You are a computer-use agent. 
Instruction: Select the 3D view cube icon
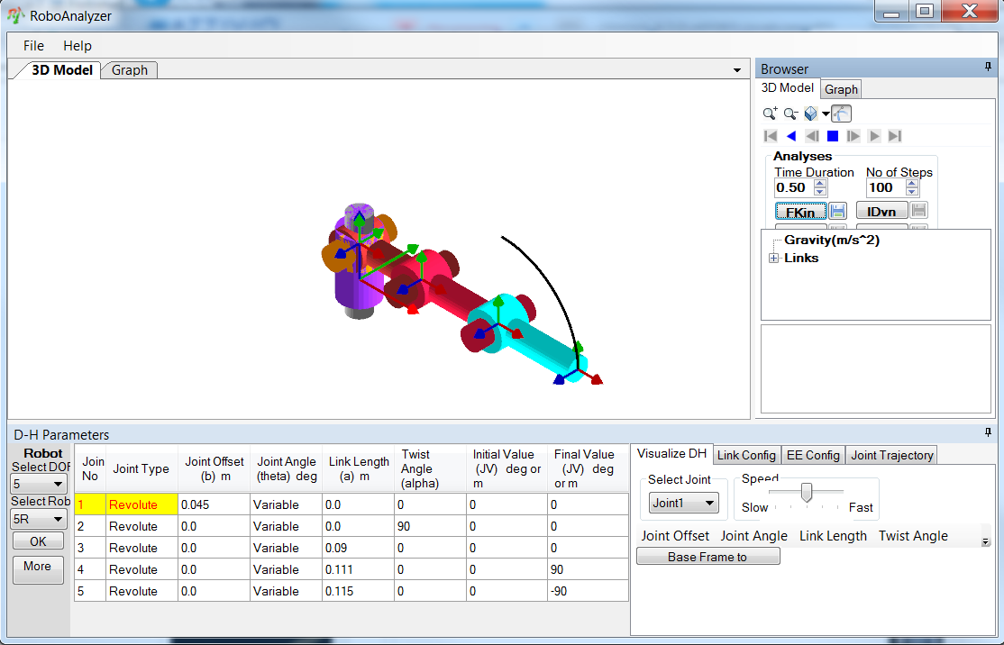(810, 114)
